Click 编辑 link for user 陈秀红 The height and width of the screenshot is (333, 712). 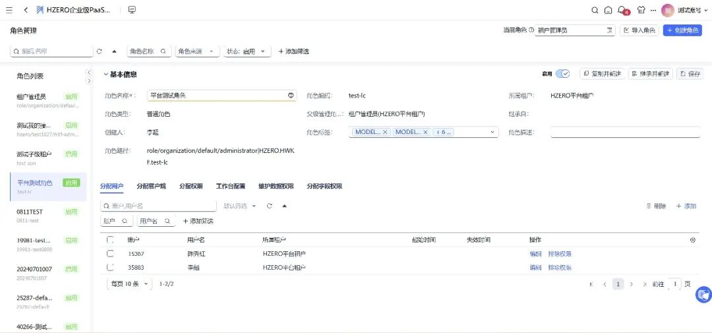pyautogui.click(x=535, y=254)
